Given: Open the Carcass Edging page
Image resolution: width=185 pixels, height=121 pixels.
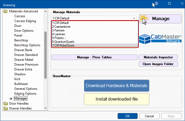Looking at the screenshot, I should (x=25, y=21).
